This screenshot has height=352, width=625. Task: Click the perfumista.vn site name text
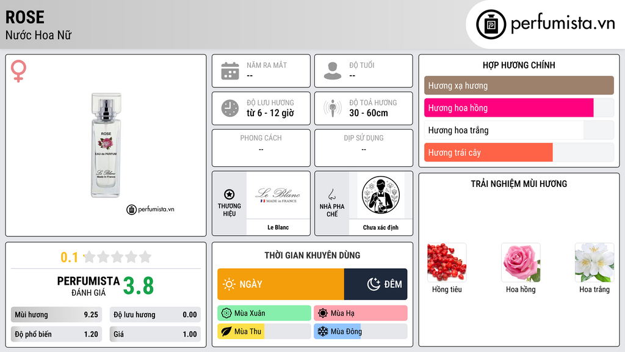coord(563,23)
